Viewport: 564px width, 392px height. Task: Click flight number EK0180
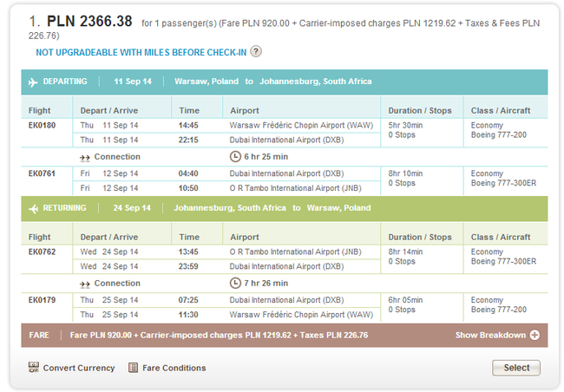[43, 126]
